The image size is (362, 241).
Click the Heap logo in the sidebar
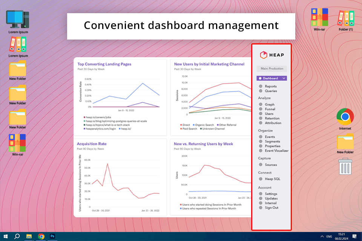click(272, 55)
